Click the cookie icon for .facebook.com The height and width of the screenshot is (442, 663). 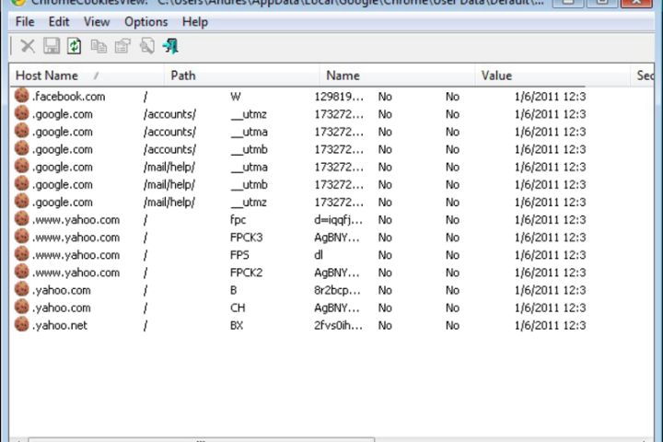click(22, 96)
